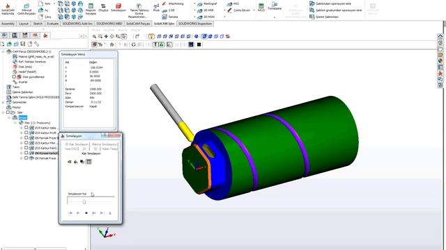
Task: Toggle checkbox of first Ø6 Parmak Freze operation
Action: [x=26, y=137]
